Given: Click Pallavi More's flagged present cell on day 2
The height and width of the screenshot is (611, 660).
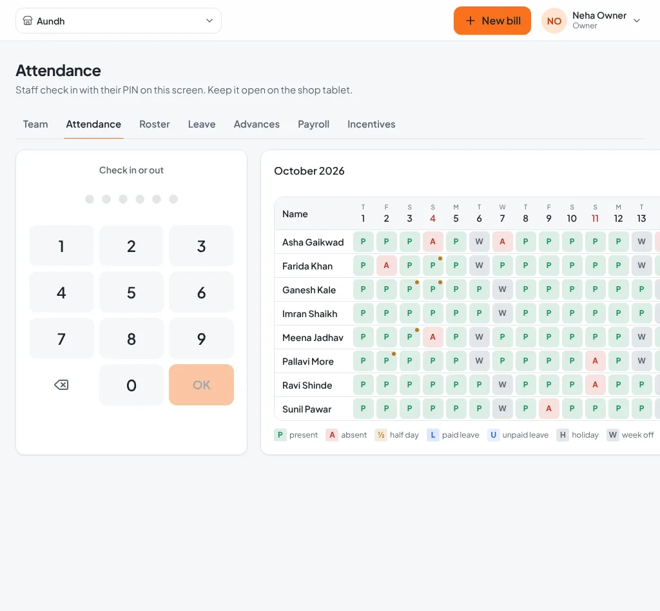Looking at the screenshot, I should pyautogui.click(x=387, y=361).
